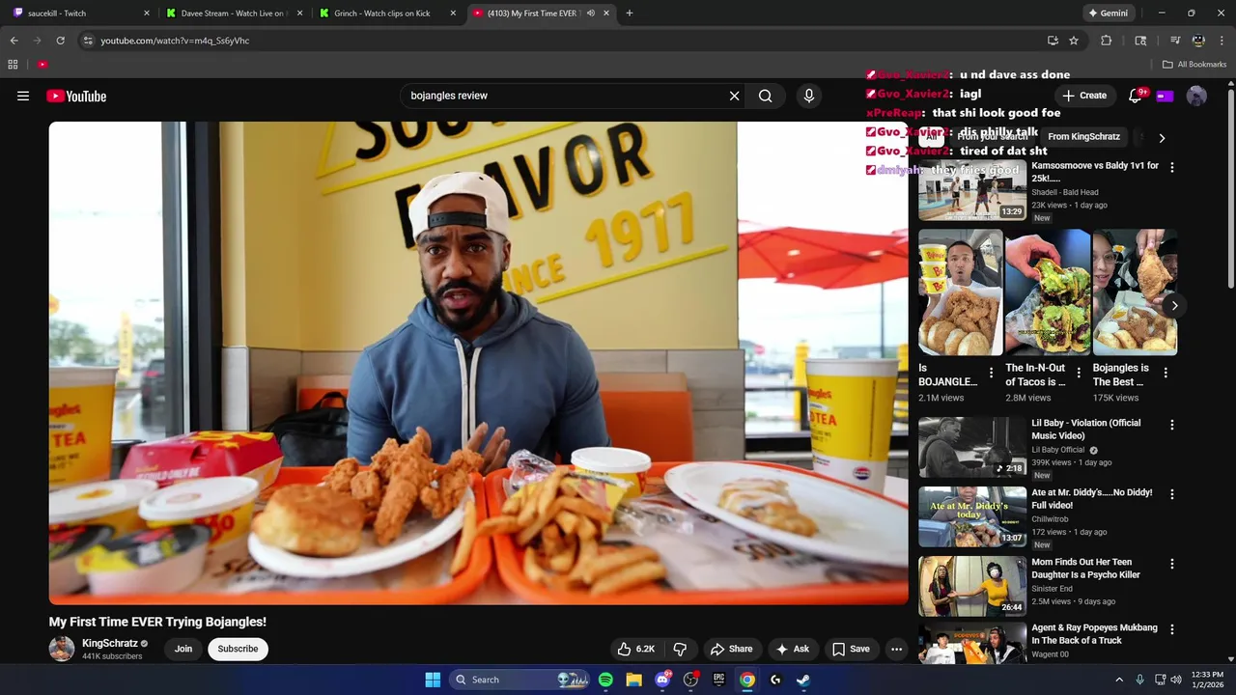Open All Bookmarks folder

(1194, 65)
